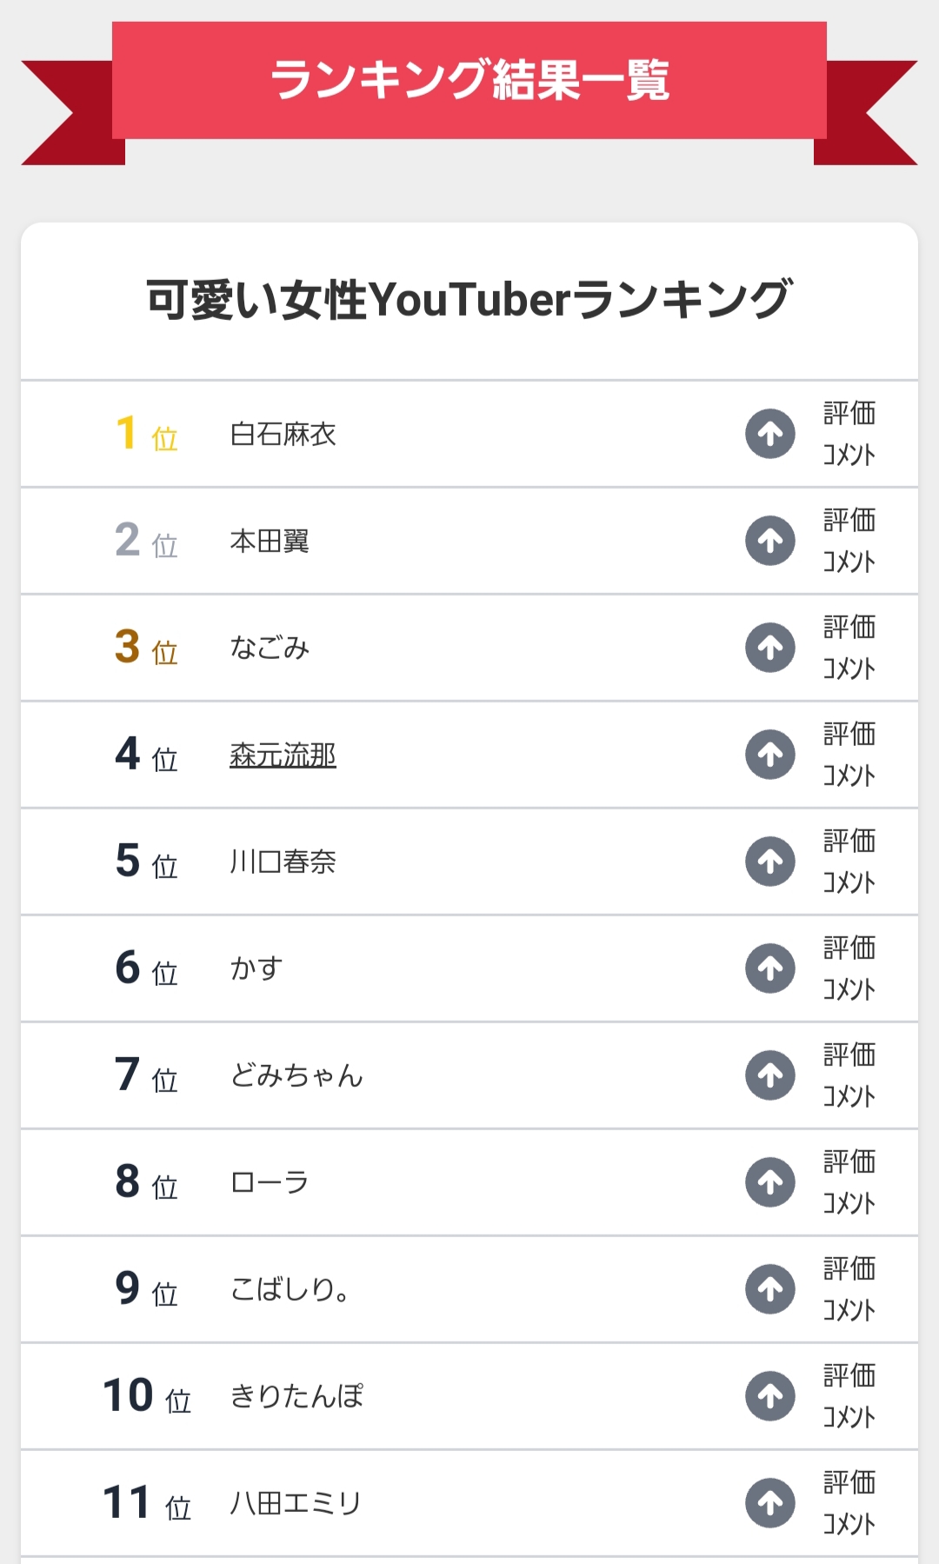Open 評価コメント in the なごみ row
939x1564 pixels.
point(849,648)
